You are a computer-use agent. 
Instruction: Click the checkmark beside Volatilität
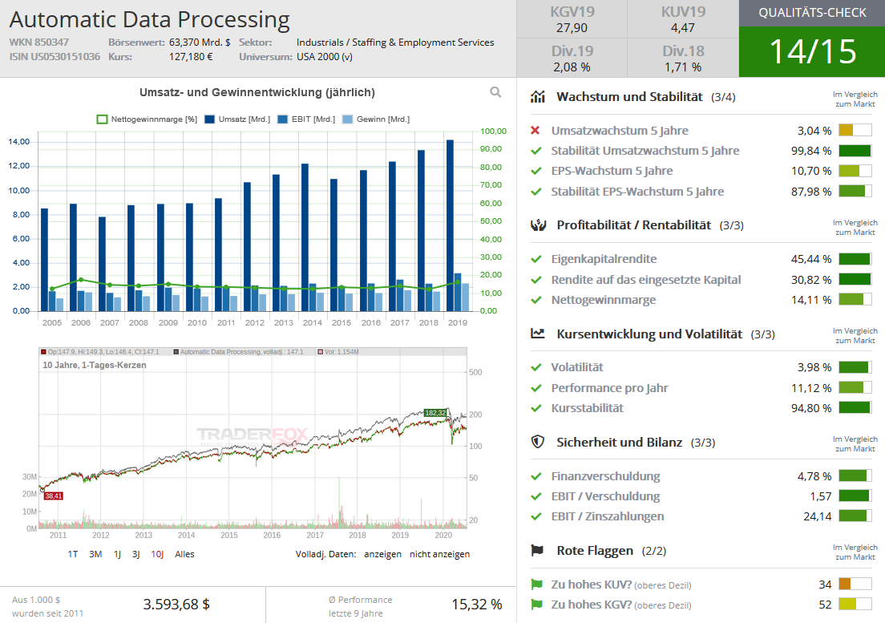(536, 367)
